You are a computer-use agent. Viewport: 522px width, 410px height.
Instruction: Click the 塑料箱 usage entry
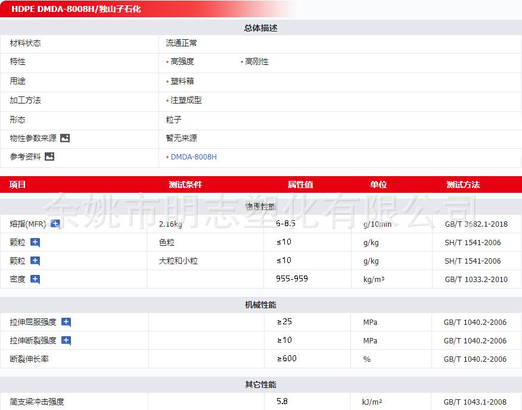(x=182, y=81)
